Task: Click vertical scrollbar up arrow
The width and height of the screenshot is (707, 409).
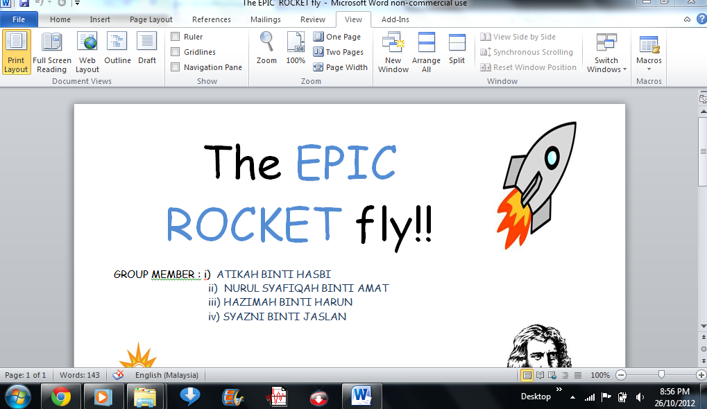Action: pos(703,111)
